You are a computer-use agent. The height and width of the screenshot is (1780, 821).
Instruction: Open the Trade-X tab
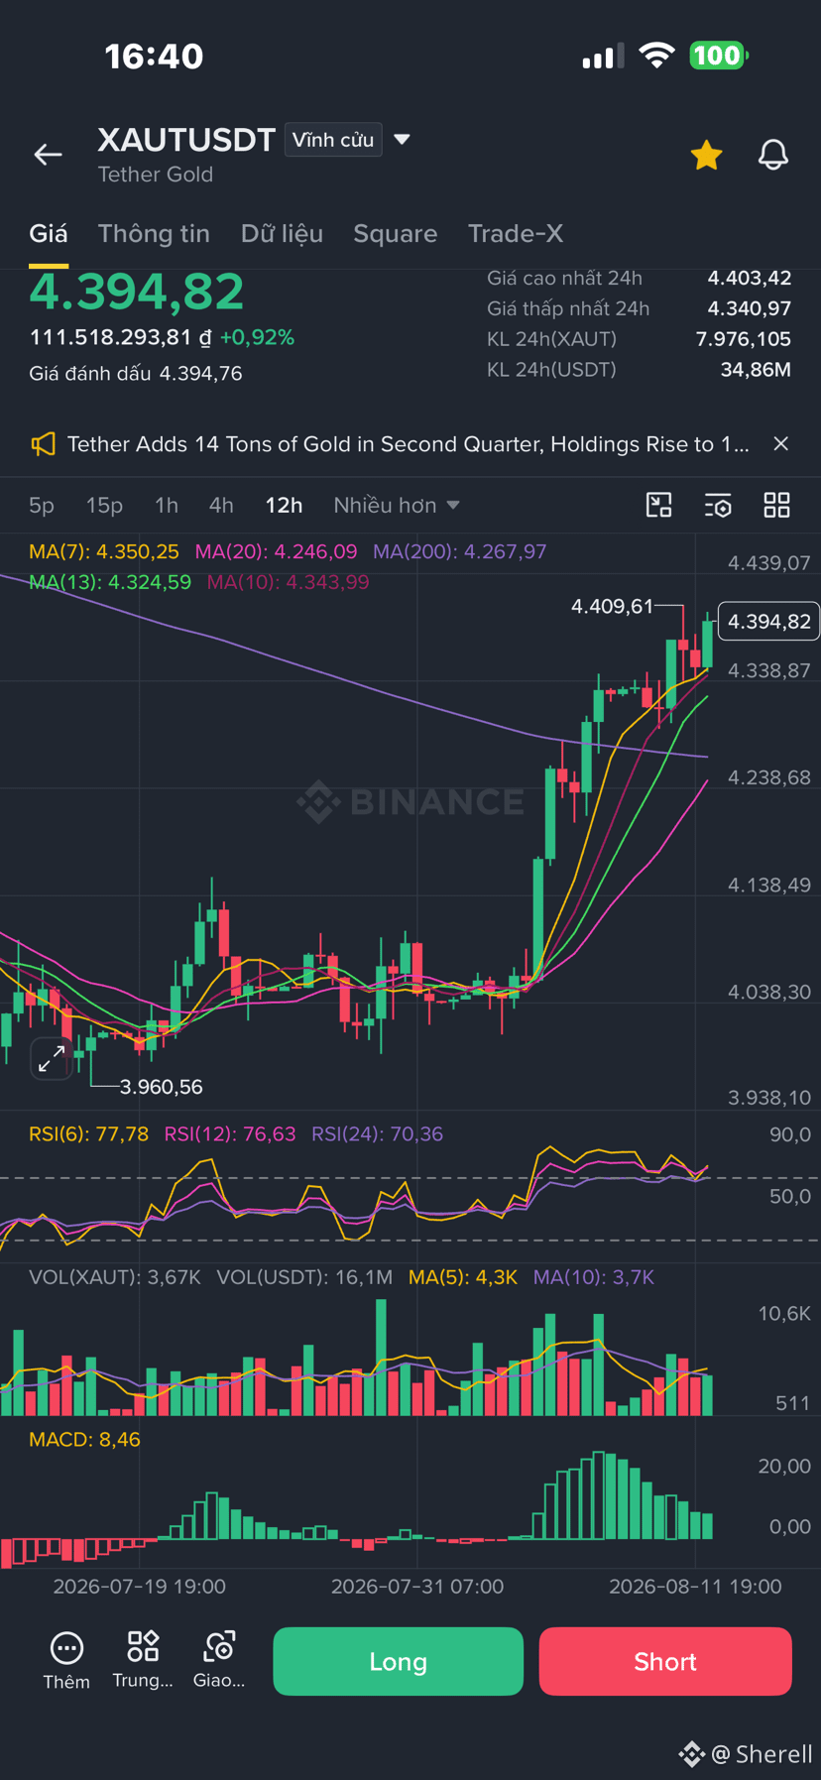pos(516,234)
